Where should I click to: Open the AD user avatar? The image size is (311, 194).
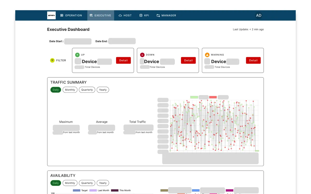coord(259,15)
